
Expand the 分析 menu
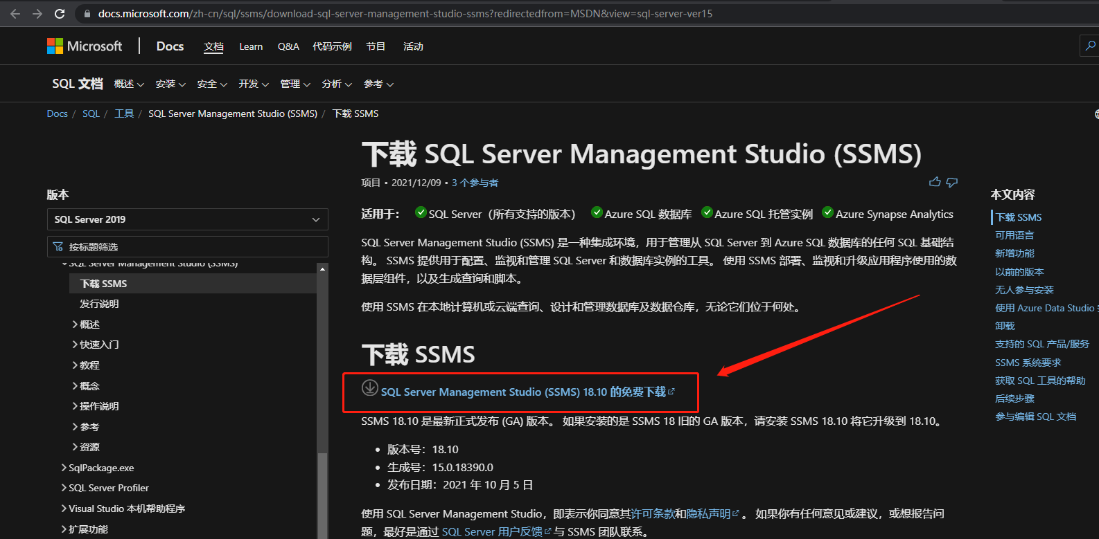(337, 84)
